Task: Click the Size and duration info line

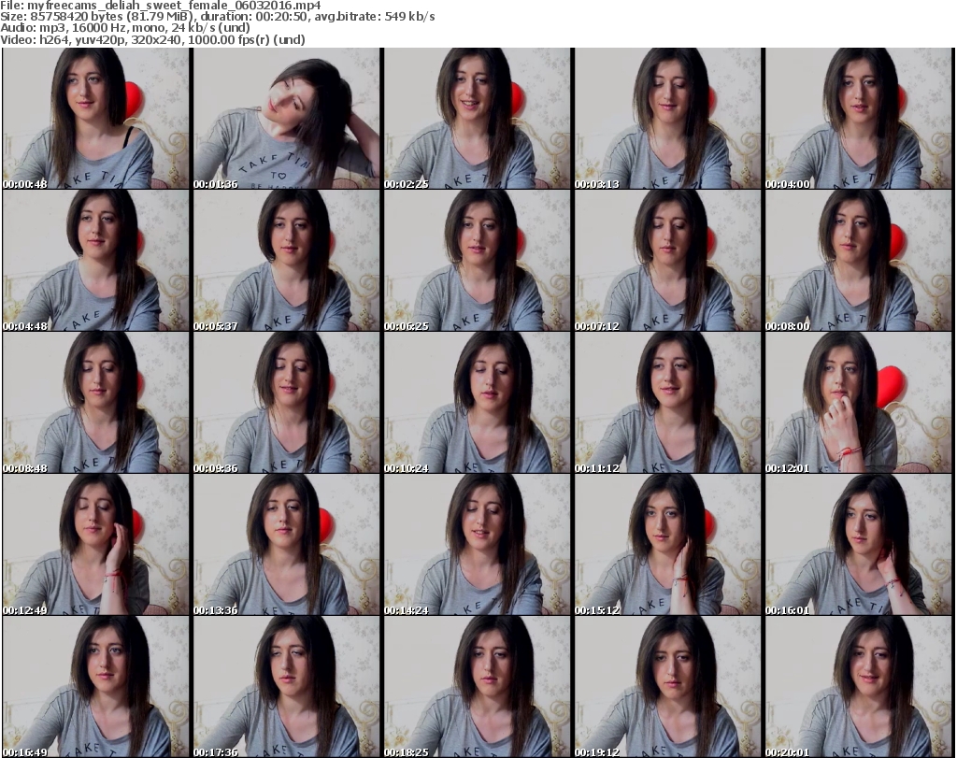Action: (x=217, y=17)
